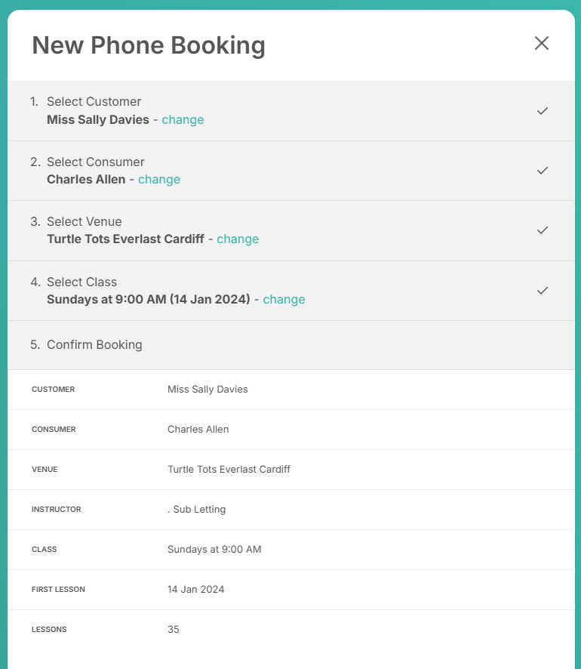Click the New Phone Booking title

(149, 45)
